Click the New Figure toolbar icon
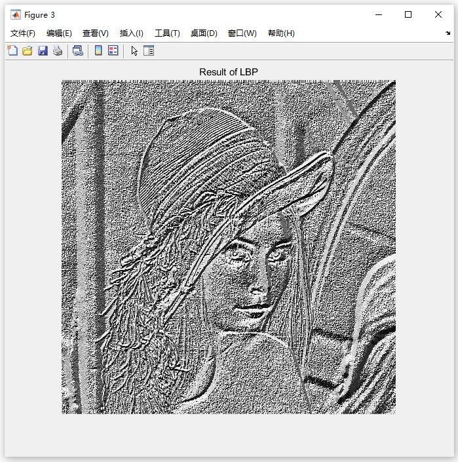The width and height of the screenshot is (458, 462). 12,50
